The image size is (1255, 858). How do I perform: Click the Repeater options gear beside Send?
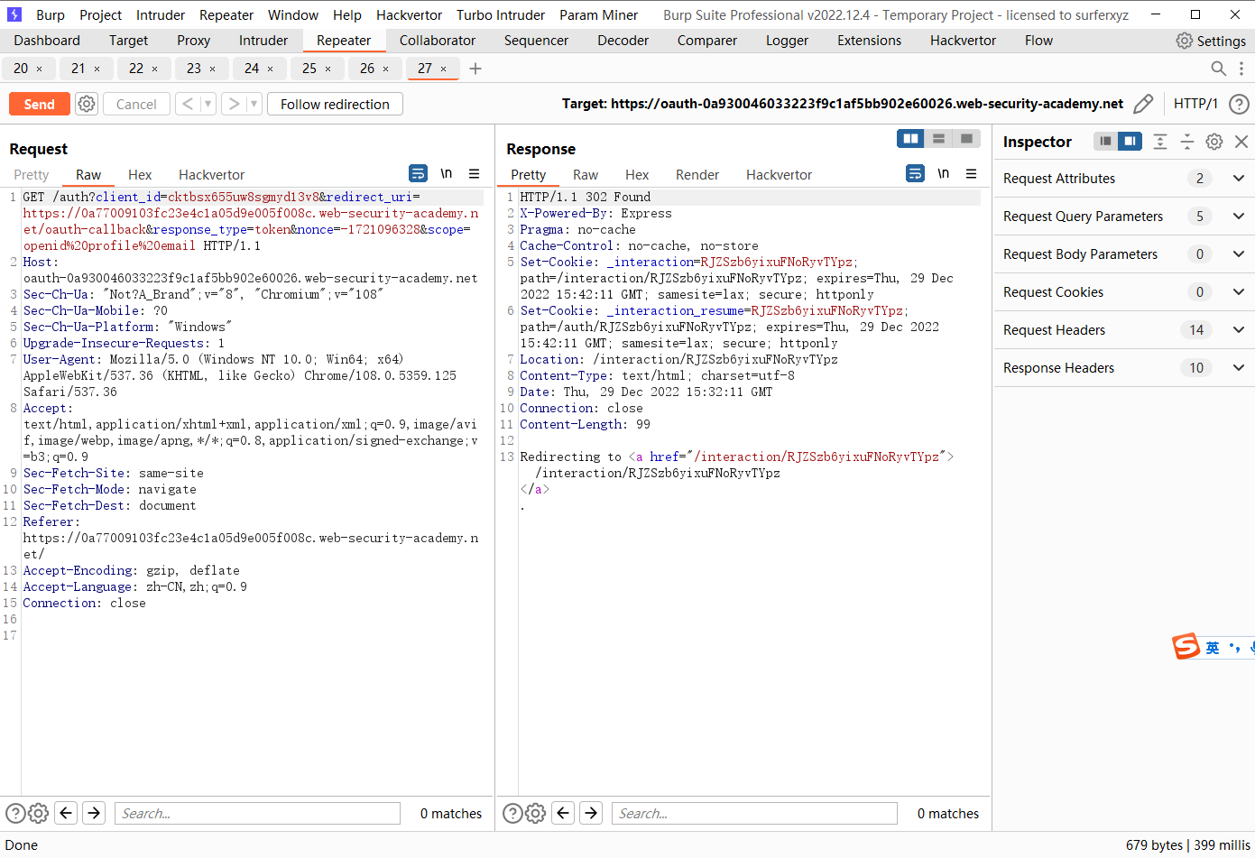point(86,104)
